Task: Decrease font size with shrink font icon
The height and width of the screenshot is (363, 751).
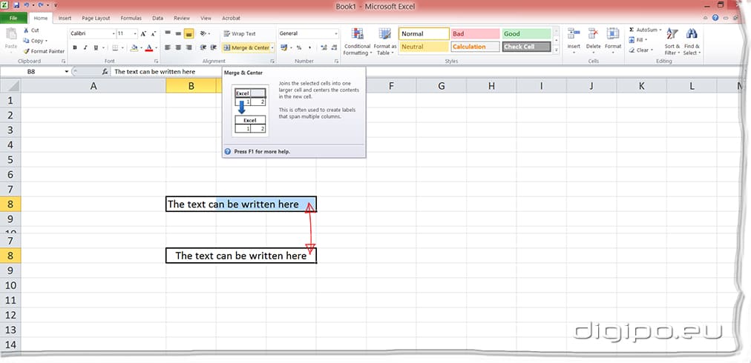Action: click(x=154, y=34)
